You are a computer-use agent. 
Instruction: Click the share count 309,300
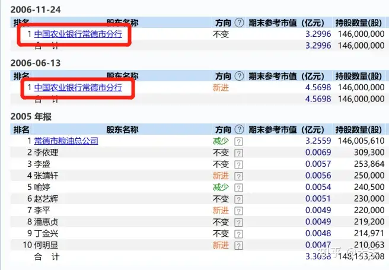click(369, 153)
